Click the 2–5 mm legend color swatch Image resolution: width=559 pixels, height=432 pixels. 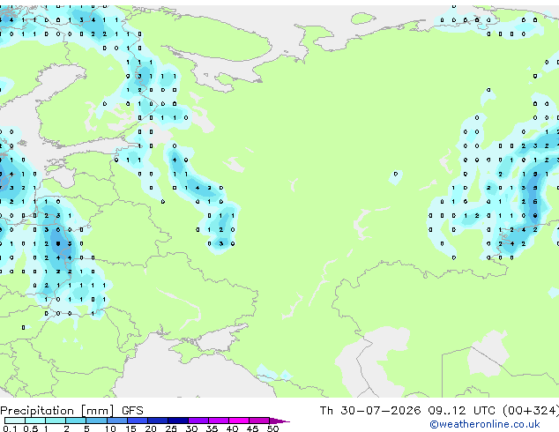click(x=76, y=421)
